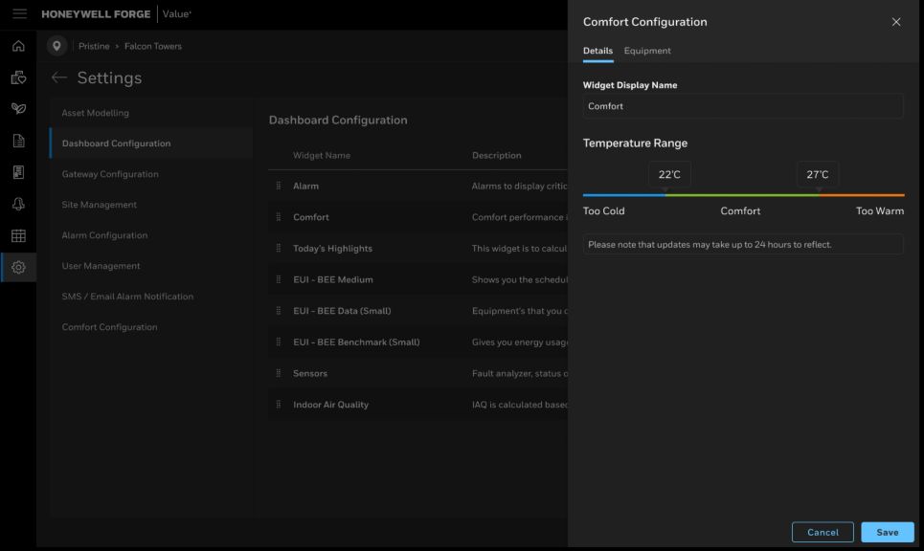The image size is (924, 551).
Task: Click the green Comfort range of slider
Action: click(x=742, y=195)
